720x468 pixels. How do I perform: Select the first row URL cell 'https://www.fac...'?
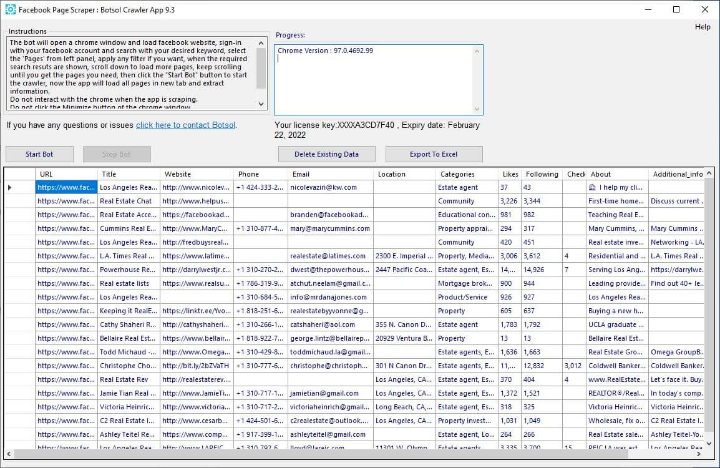66,187
